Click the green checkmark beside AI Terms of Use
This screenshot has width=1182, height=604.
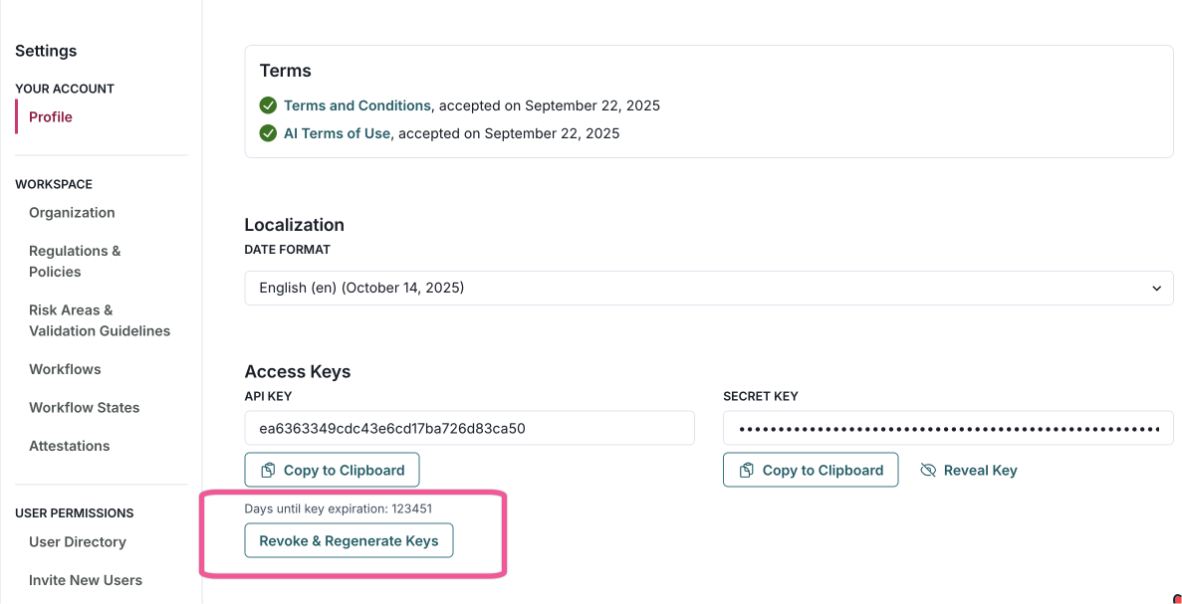[x=268, y=133]
